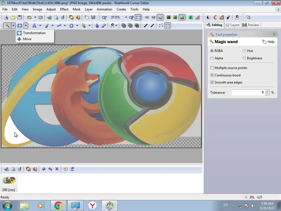Viewport: 281px width, 211px height.
Task: Click the fountain pen nib icon
Action: (x=228, y=17)
